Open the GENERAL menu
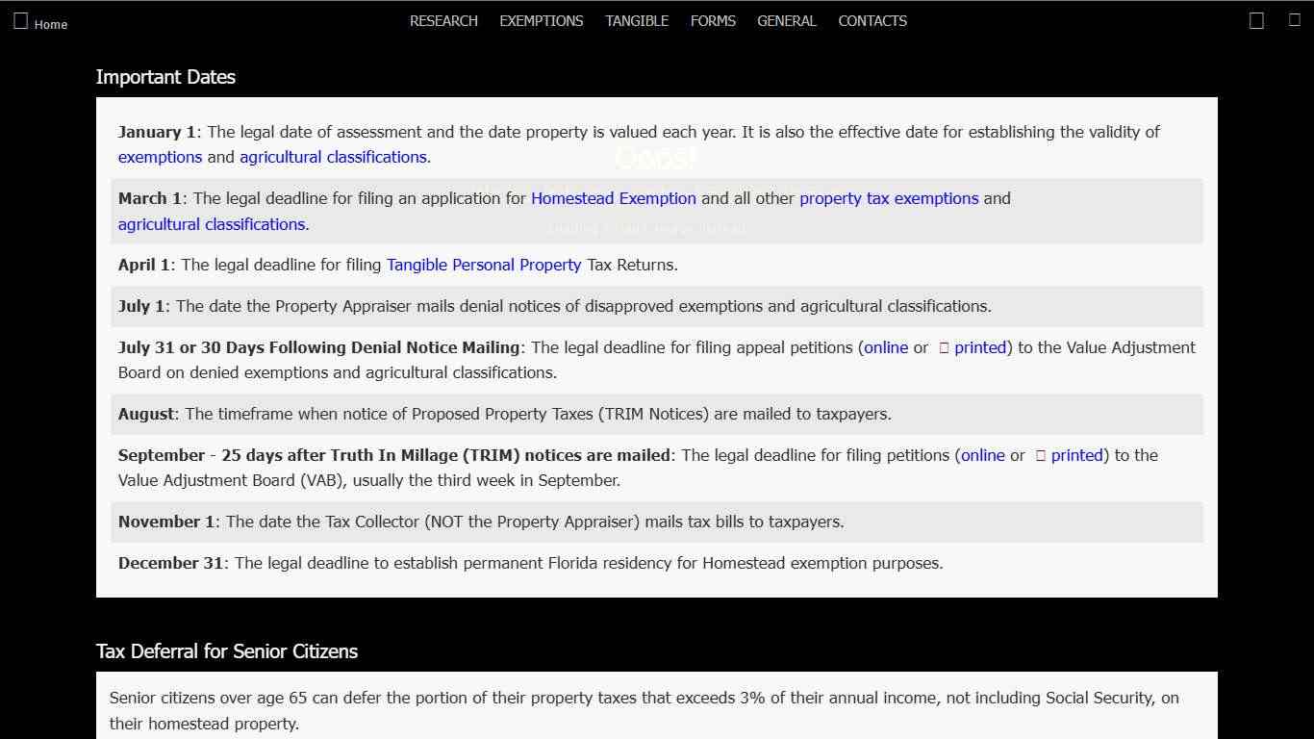Image resolution: width=1314 pixels, height=739 pixels. [x=787, y=21]
